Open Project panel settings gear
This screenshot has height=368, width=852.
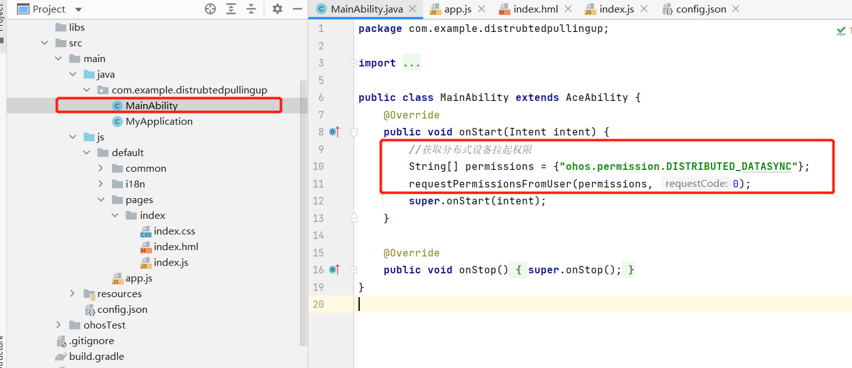point(278,9)
